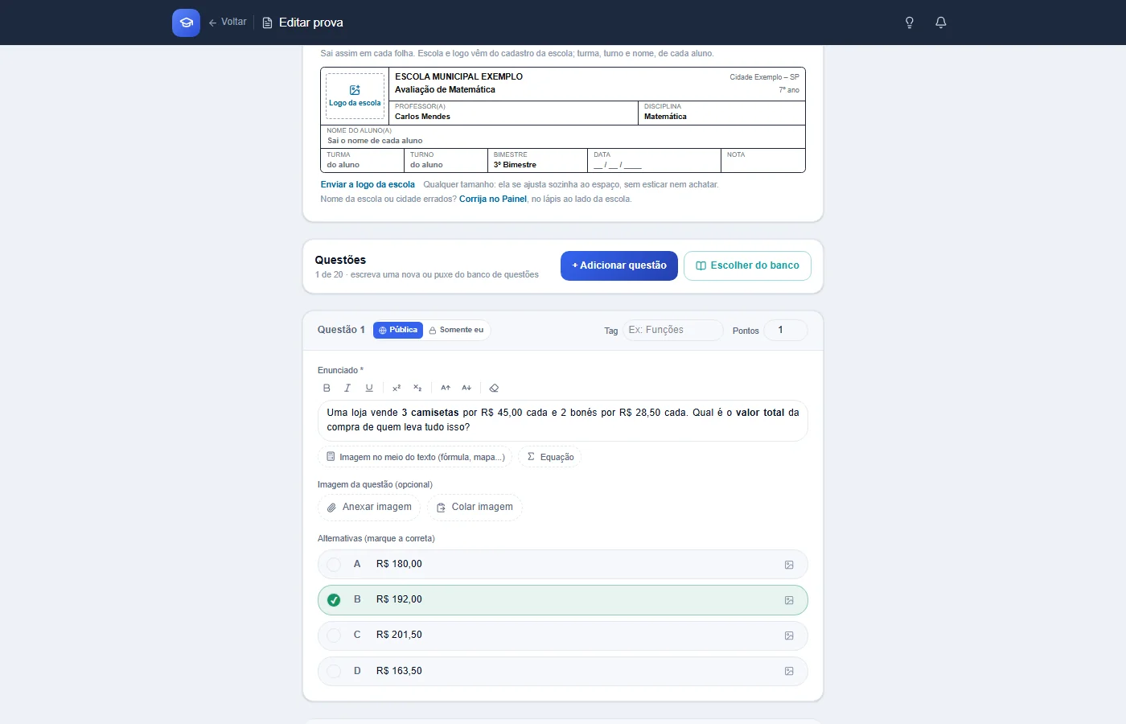Viewport: 1126px width, 724px height.
Task: Mark alternative D as correct
Action: tap(334, 671)
